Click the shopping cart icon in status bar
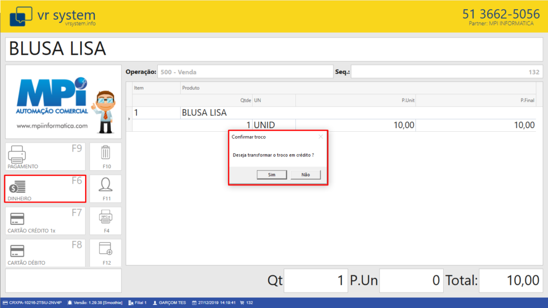 [x=241, y=303]
